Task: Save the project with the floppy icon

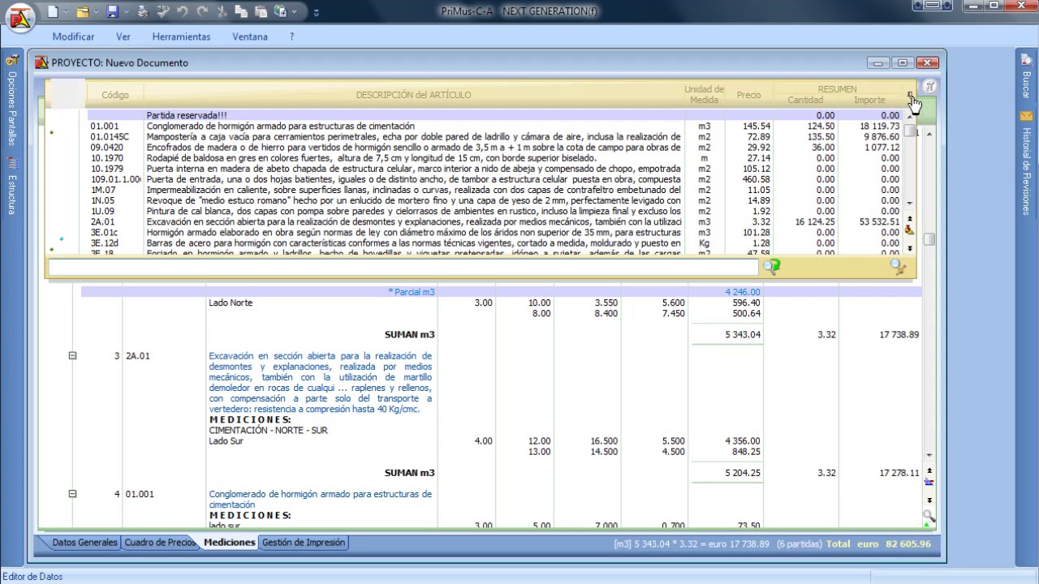Action: (112, 12)
